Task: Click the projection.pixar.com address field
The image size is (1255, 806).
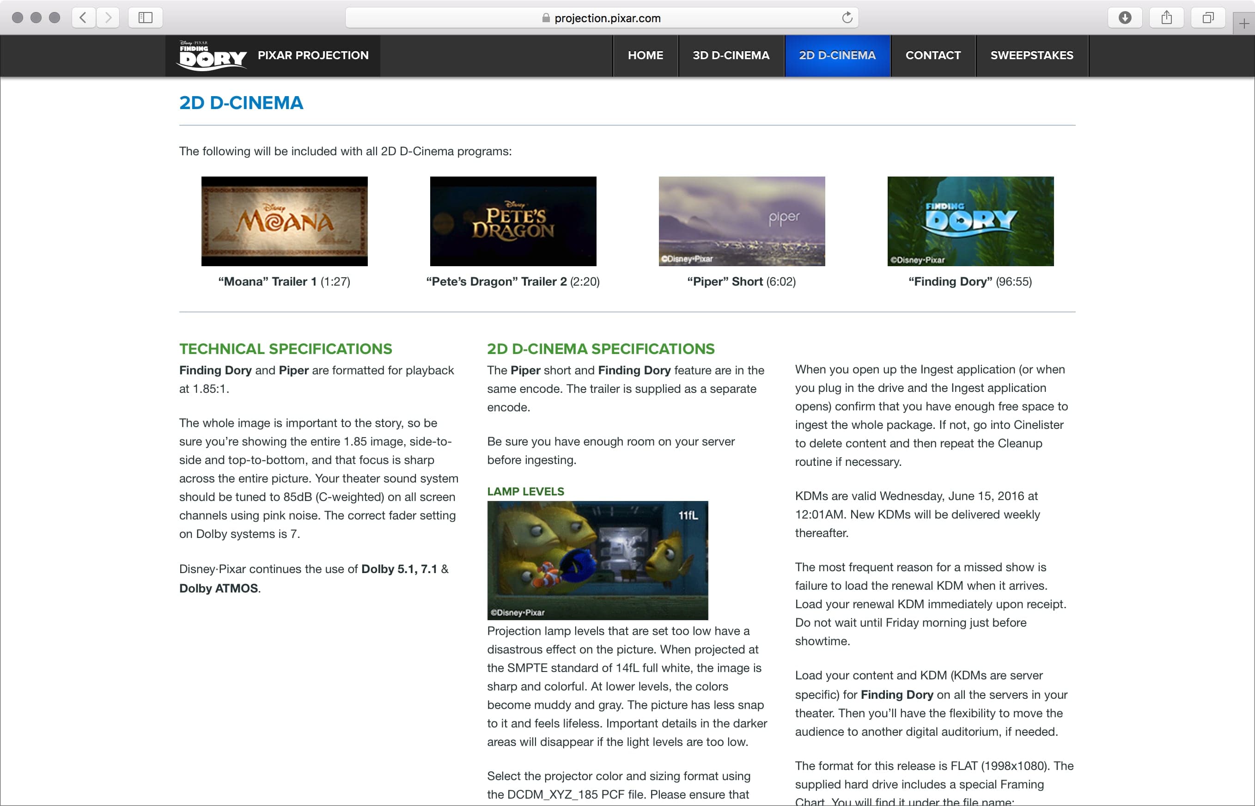Action: point(602,18)
